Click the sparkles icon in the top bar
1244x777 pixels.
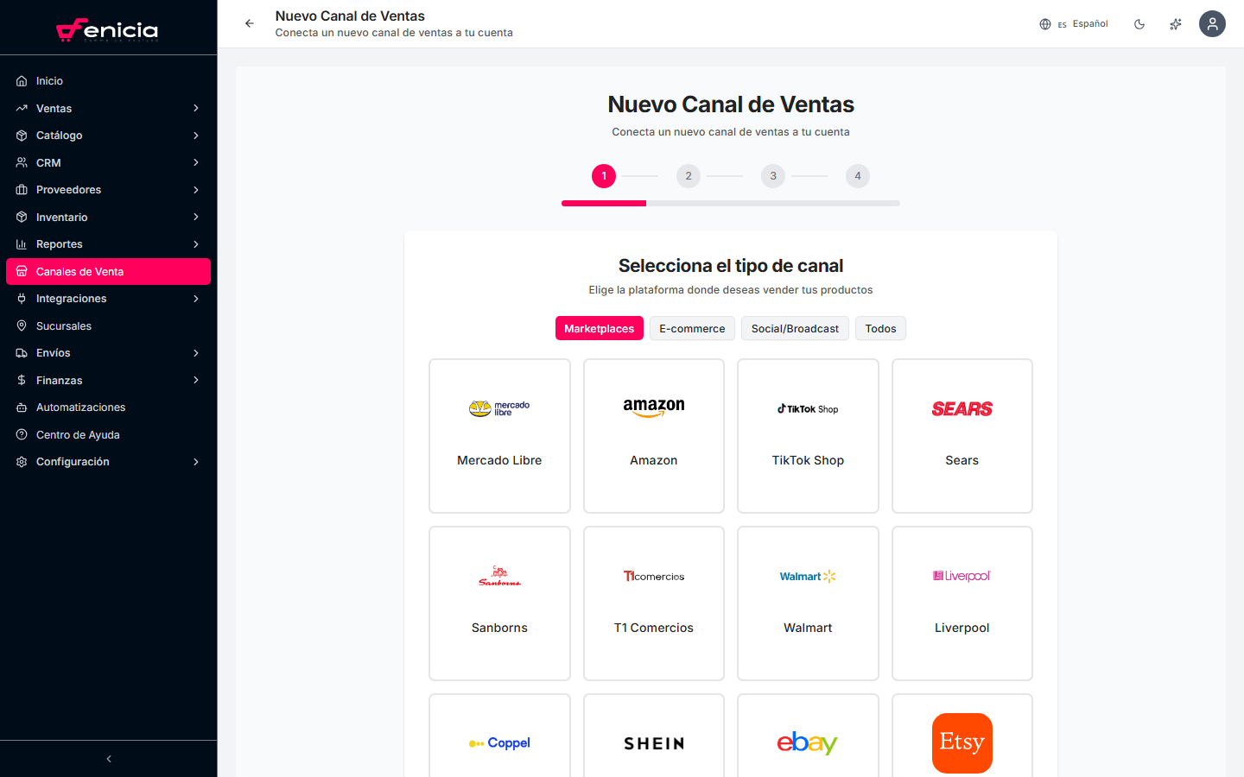click(x=1176, y=24)
